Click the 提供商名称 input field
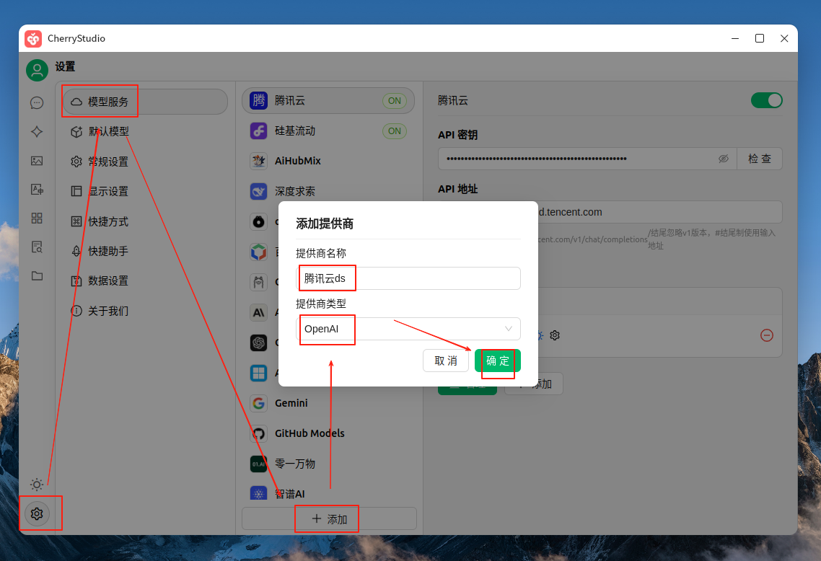Image resolution: width=821 pixels, height=561 pixels. (x=408, y=278)
